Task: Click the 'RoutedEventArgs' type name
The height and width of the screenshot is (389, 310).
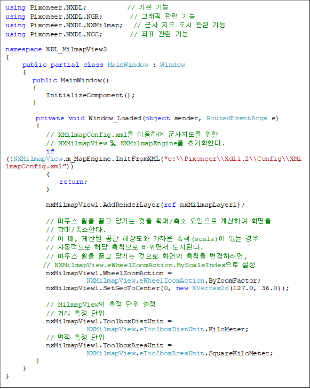Action: 237,118
